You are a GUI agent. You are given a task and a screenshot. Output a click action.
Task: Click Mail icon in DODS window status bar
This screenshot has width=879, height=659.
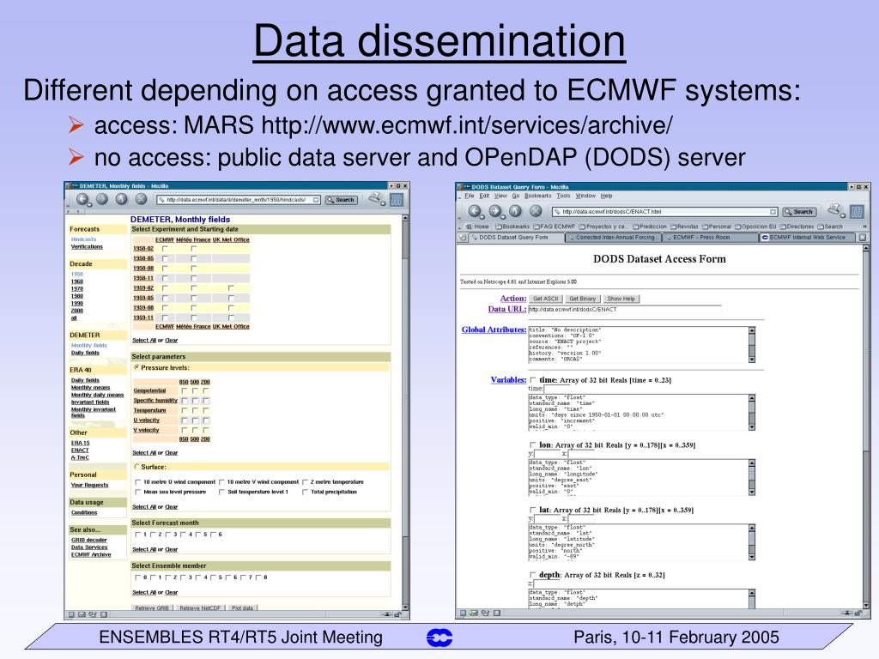pos(474,613)
